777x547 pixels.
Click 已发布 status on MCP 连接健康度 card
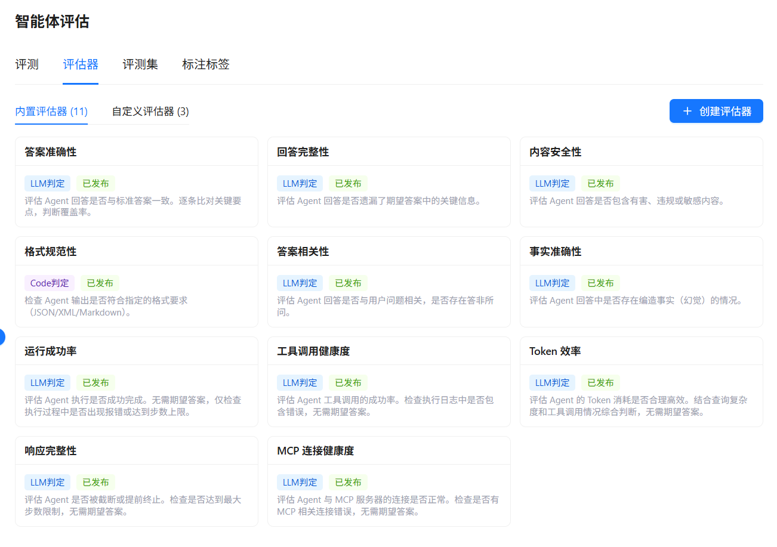(x=348, y=482)
